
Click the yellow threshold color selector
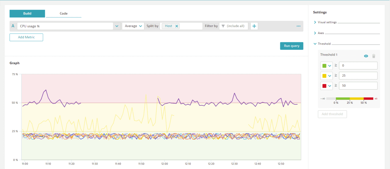(x=326, y=75)
